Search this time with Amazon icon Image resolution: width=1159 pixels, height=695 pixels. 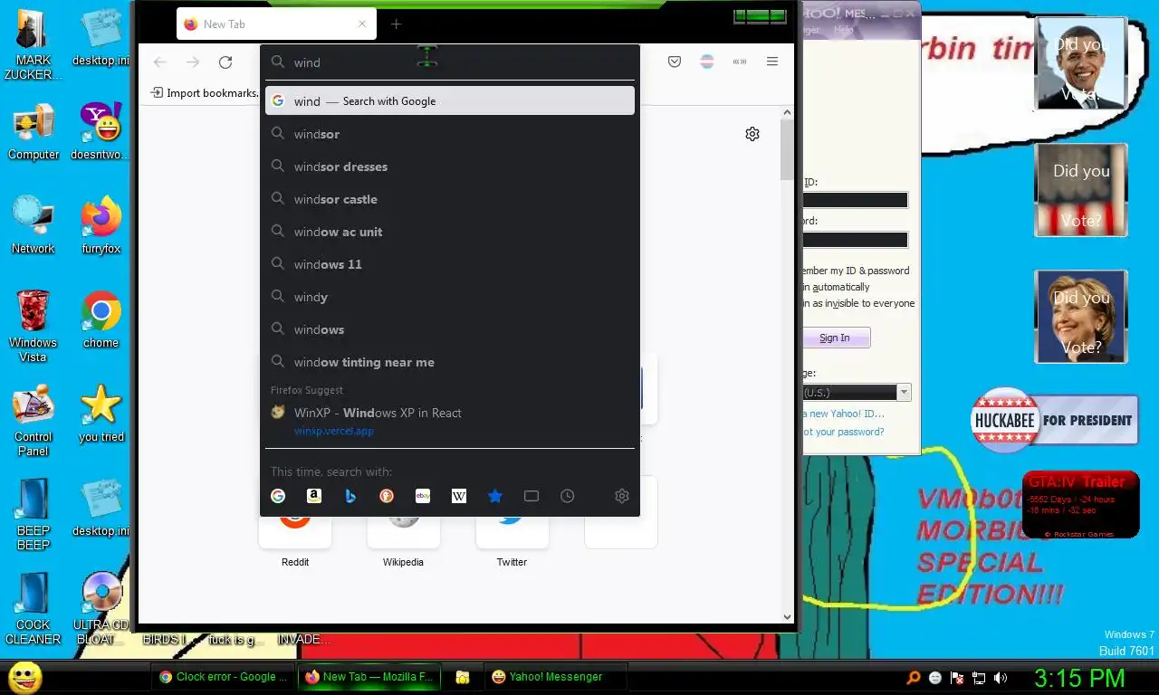click(314, 496)
